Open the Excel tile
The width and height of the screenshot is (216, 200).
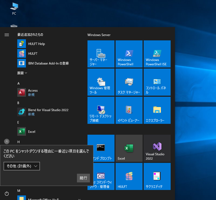(129, 148)
